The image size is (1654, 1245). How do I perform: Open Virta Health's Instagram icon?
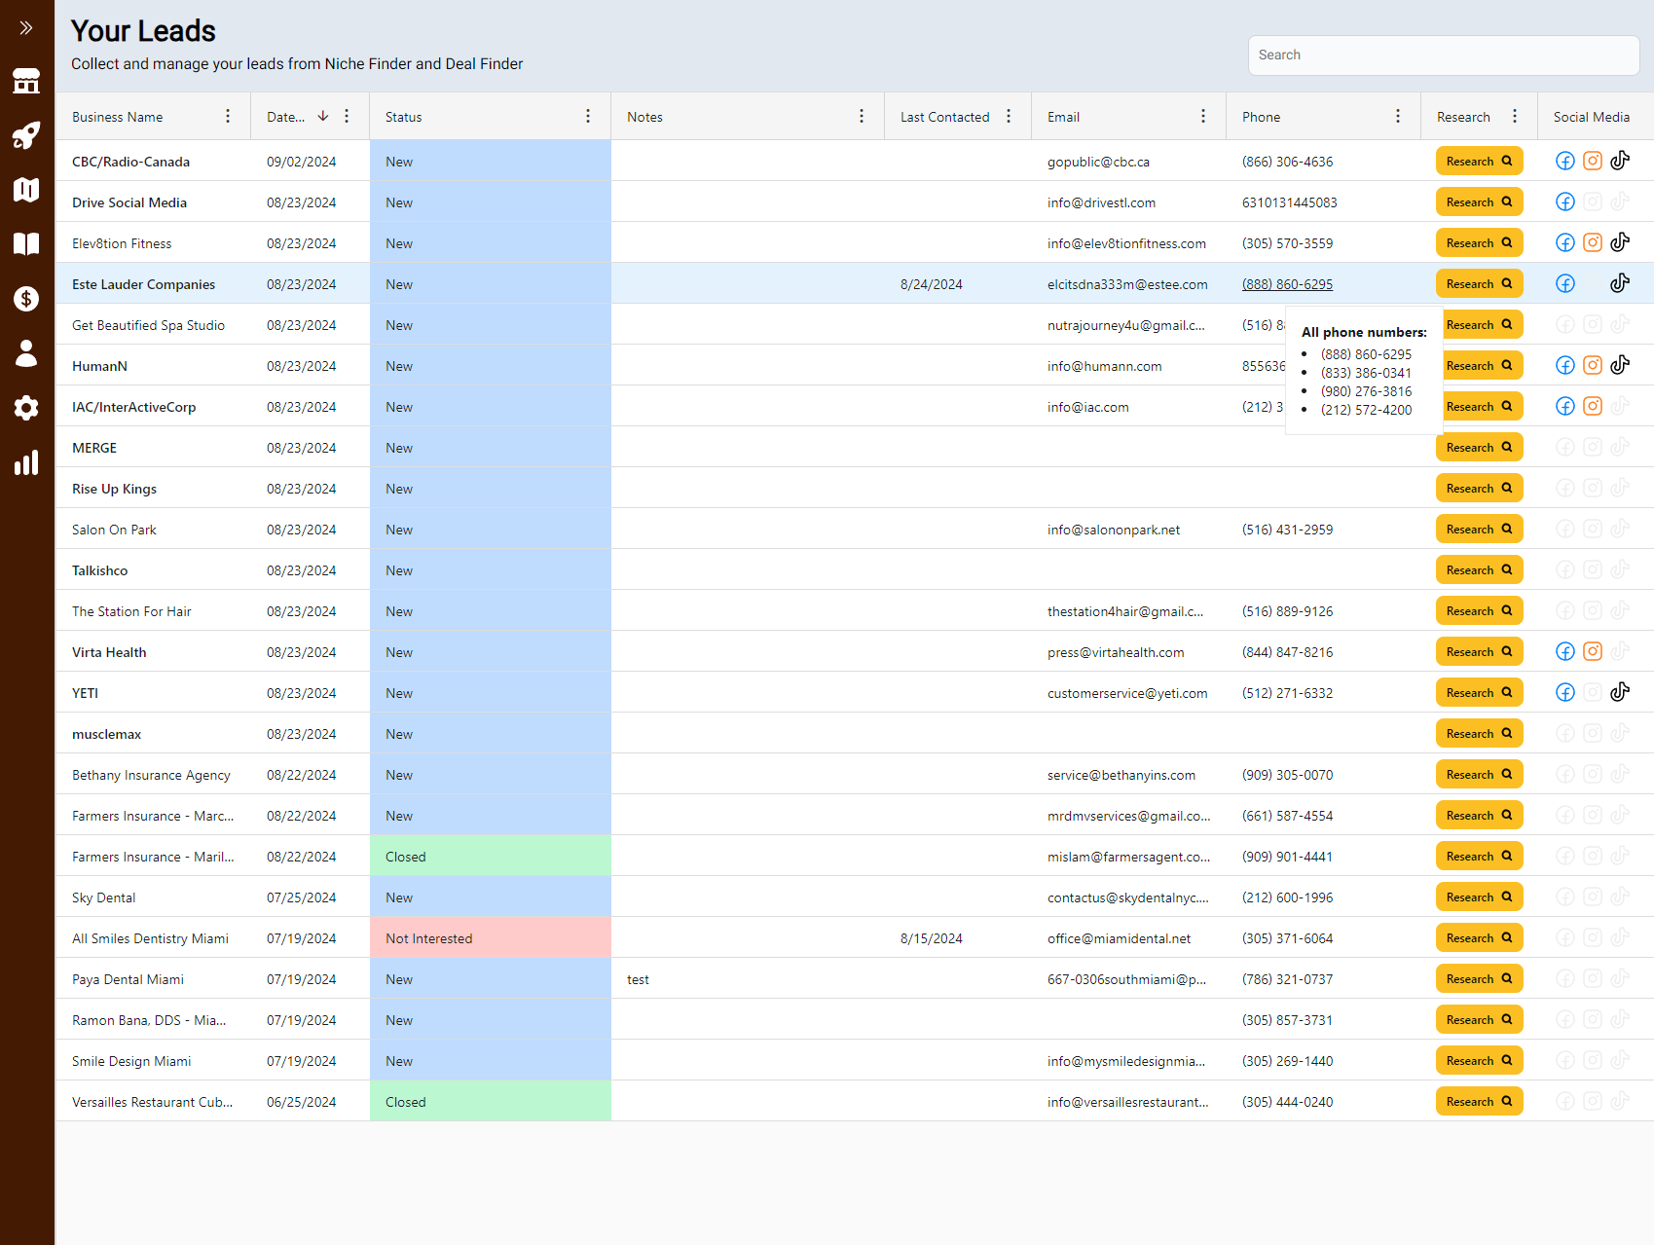tap(1593, 651)
